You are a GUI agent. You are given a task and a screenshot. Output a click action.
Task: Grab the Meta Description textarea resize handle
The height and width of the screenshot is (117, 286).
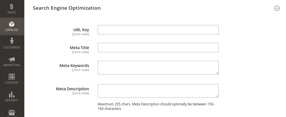click(x=217, y=96)
